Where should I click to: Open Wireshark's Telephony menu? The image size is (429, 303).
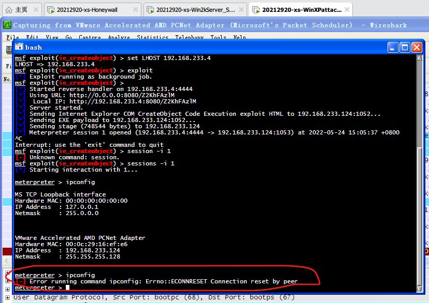[189, 37]
